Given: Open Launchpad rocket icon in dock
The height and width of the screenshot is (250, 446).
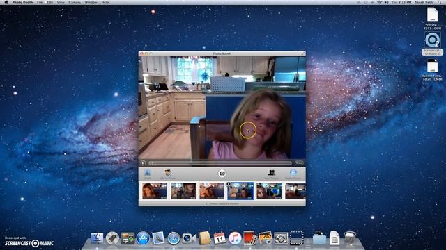Looking at the screenshot, I should [112, 238].
